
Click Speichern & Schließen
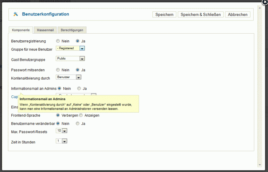201,14
